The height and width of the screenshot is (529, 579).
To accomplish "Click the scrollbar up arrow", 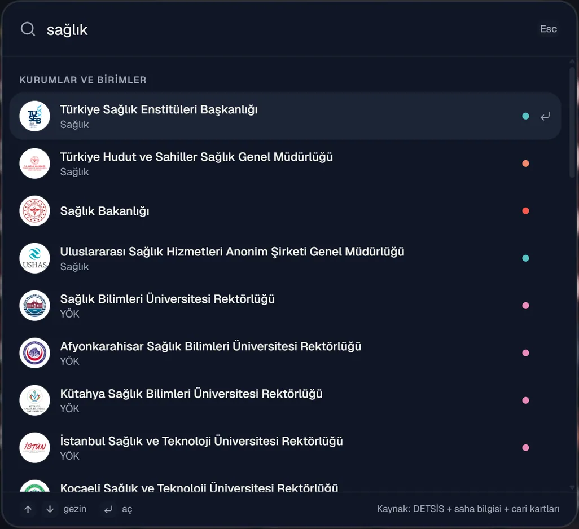I will 572,61.
